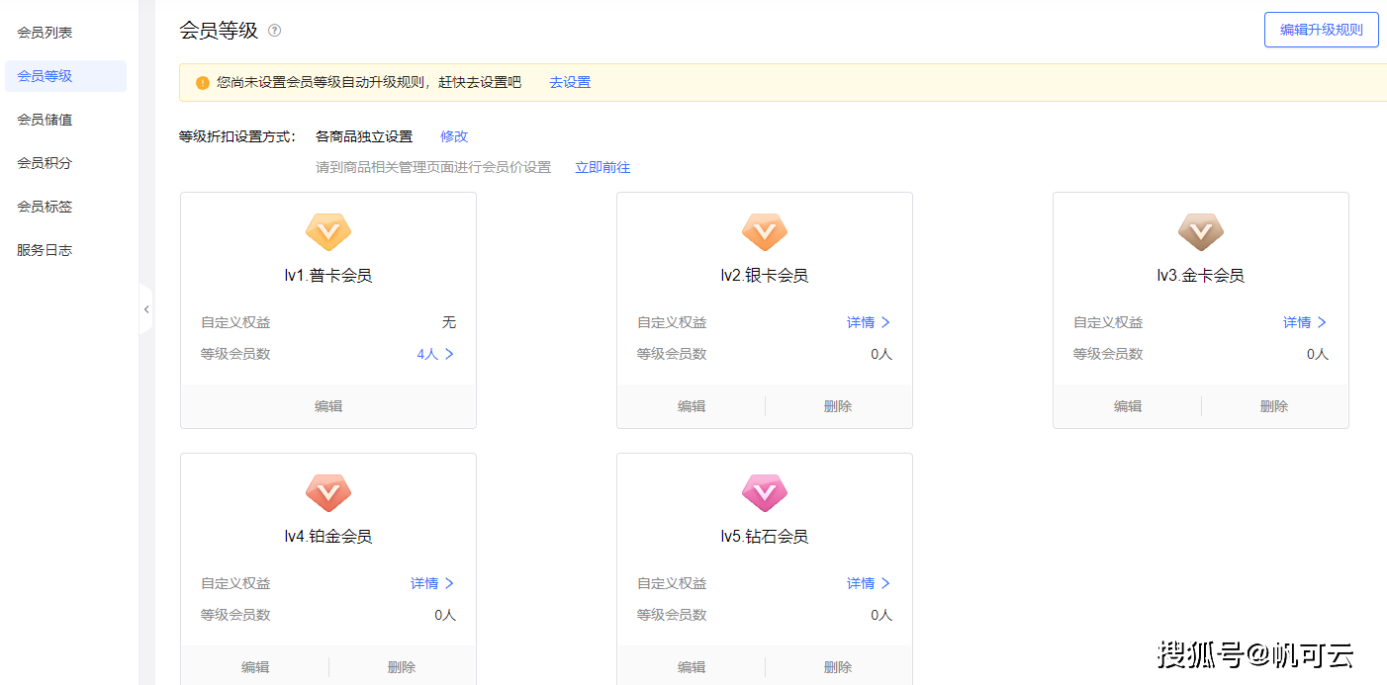
Task: Click the lv5 钻石会员 pink diamond icon
Action: click(x=764, y=492)
